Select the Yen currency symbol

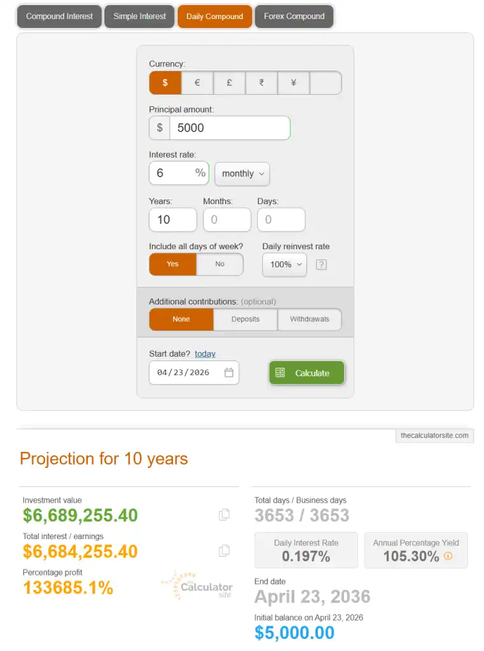(x=293, y=83)
